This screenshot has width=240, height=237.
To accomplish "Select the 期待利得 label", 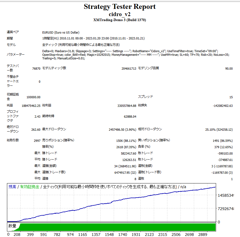I will point(48,116).
